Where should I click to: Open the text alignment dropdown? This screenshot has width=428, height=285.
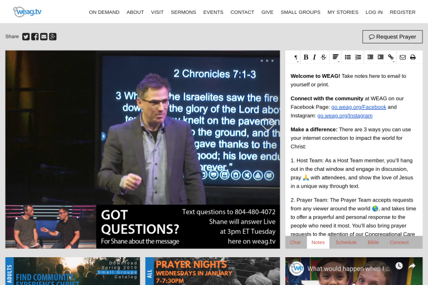tap(335, 57)
